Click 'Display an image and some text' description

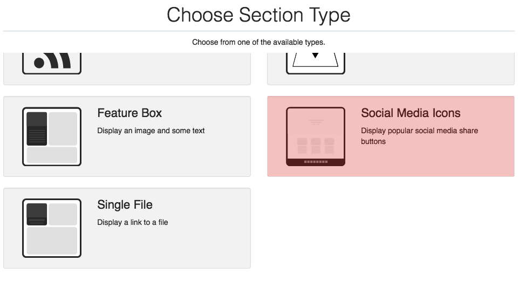151,131
